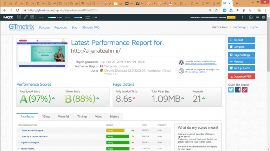The width and height of the screenshot is (270, 151).
Task: Click Set Up Alerts button
Action: click(x=242, y=68)
